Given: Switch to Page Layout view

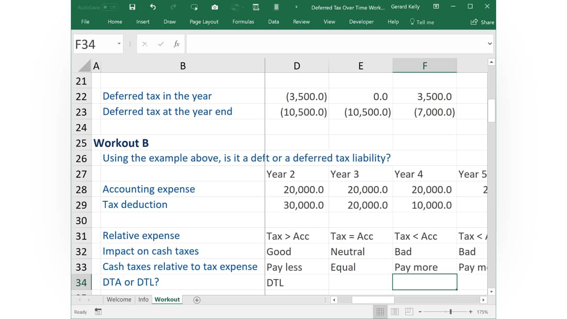Looking at the screenshot, I should coord(395,312).
